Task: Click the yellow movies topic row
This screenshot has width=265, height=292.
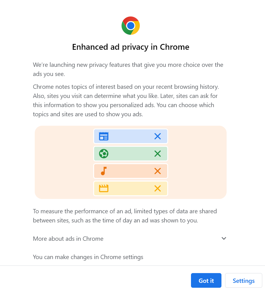Action: pyautogui.click(x=131, y=188)
